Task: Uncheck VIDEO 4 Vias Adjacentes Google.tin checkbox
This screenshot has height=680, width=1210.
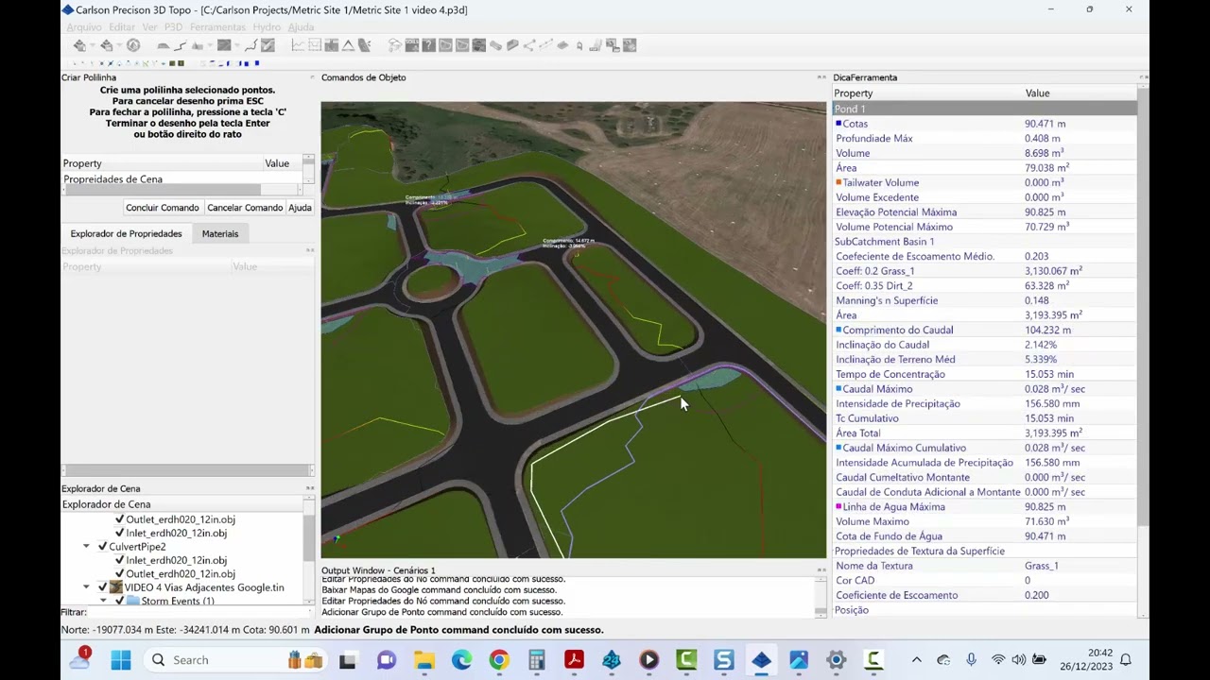Action: click(x=102, y=587)
